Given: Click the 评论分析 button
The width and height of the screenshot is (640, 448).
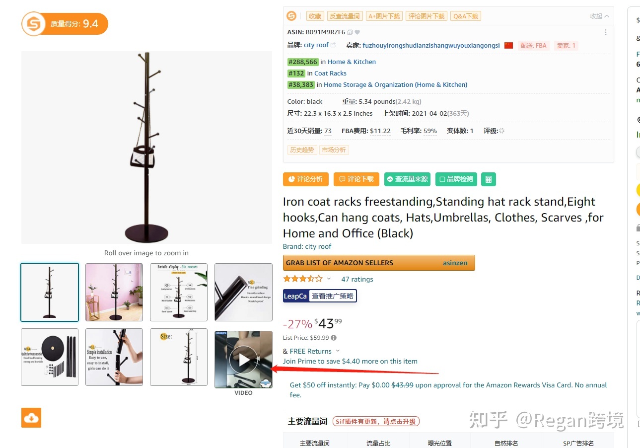Looking at the screenshot, I should coord(306,179).
